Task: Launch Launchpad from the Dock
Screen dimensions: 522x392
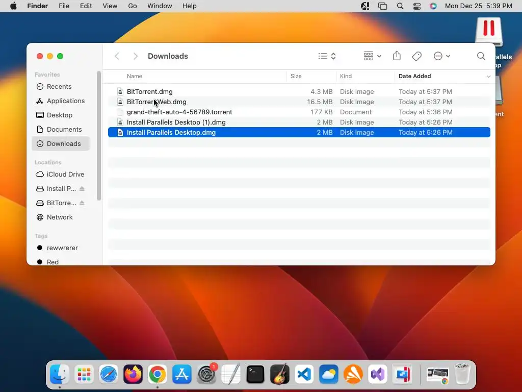Action: pos(84,374)
